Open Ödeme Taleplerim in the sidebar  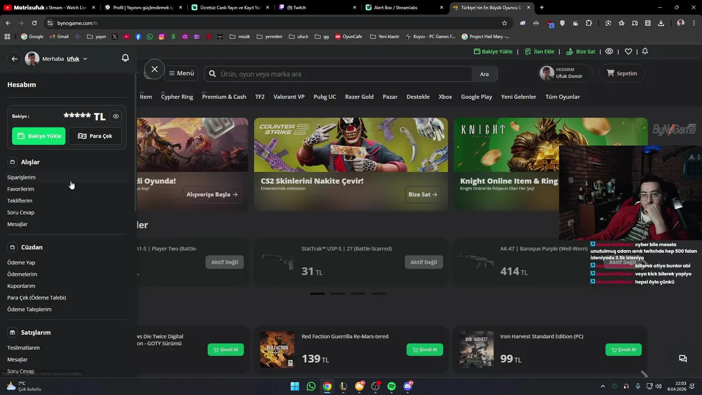(30, 309)
